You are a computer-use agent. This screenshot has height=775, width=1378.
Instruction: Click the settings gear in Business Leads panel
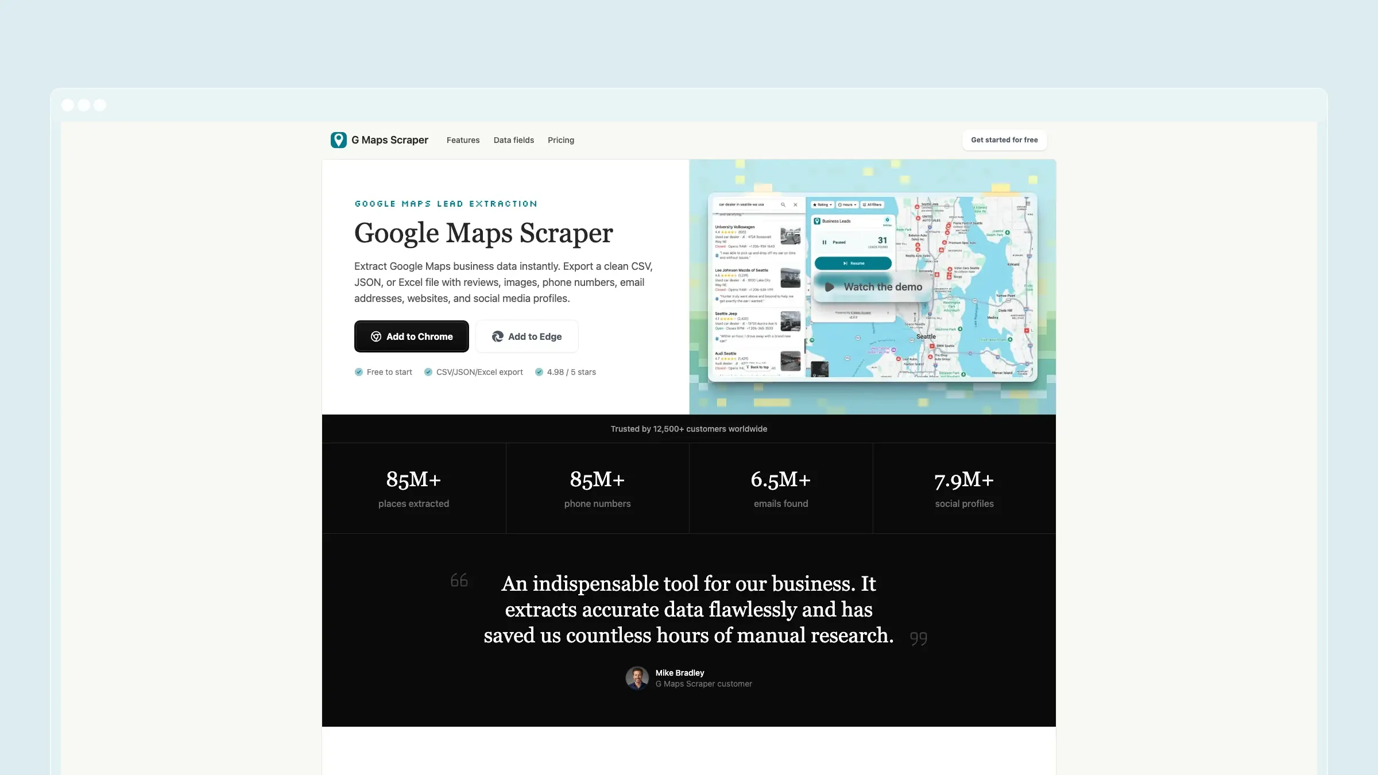pos(887,220)
